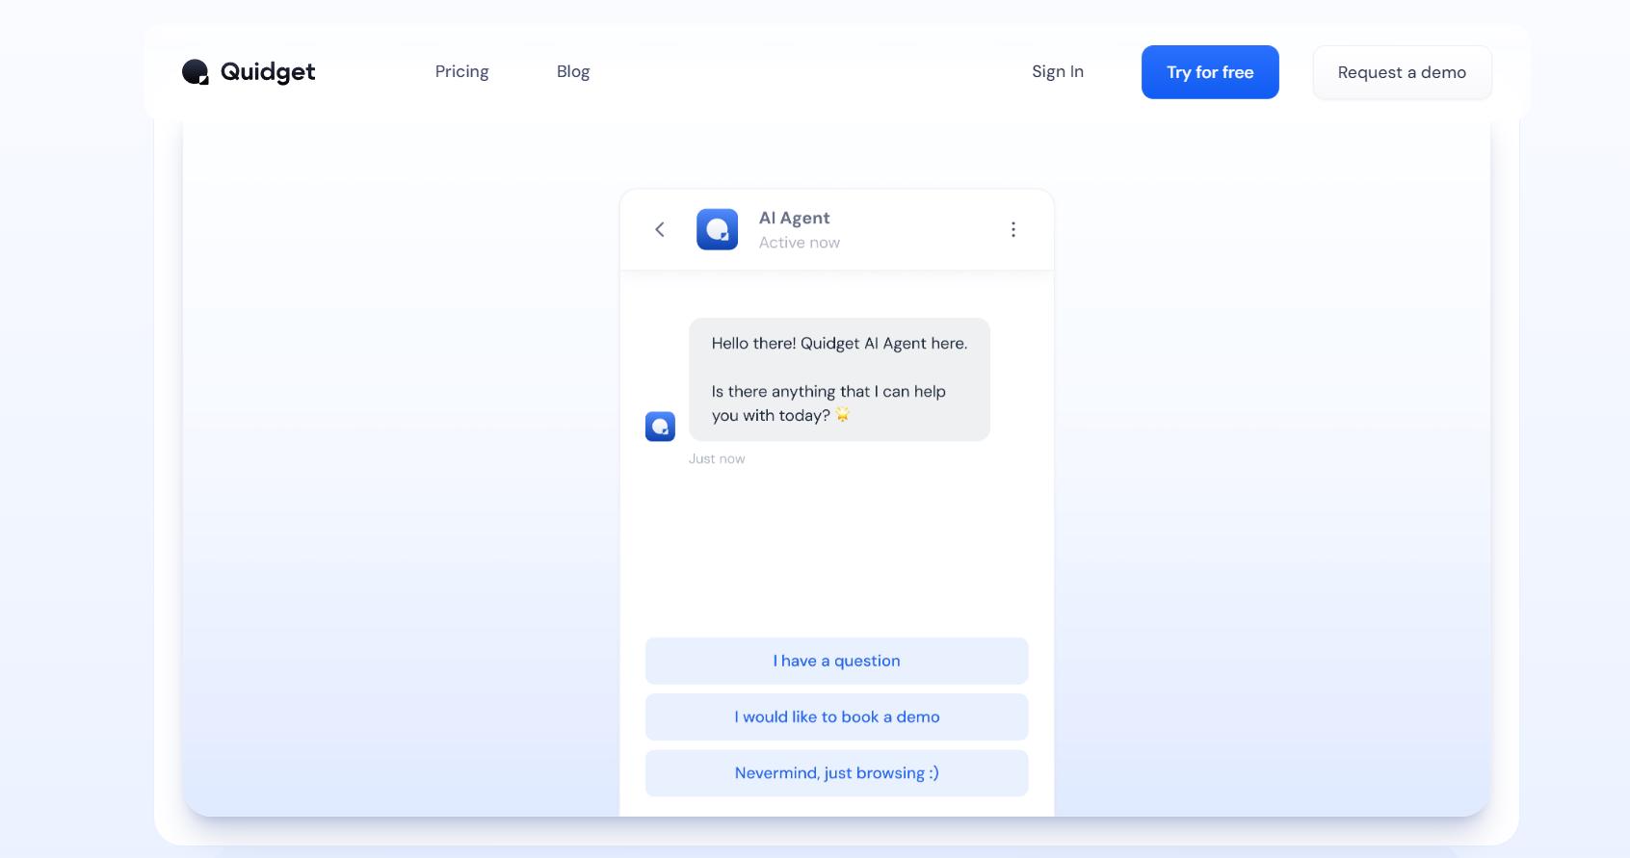This screenshot has width=1630, height=858.
Task: Click the small agent avatar beside the message
Action: (x=660, y=427)
